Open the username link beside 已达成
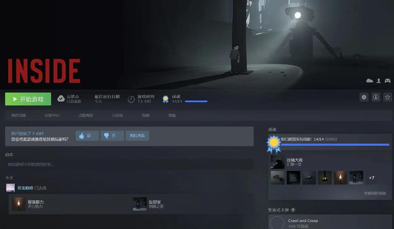Viewport: 394px width, 229px height. click(x=25, y=188)
